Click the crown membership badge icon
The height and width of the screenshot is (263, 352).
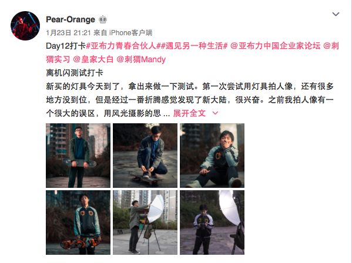[103, 19]
